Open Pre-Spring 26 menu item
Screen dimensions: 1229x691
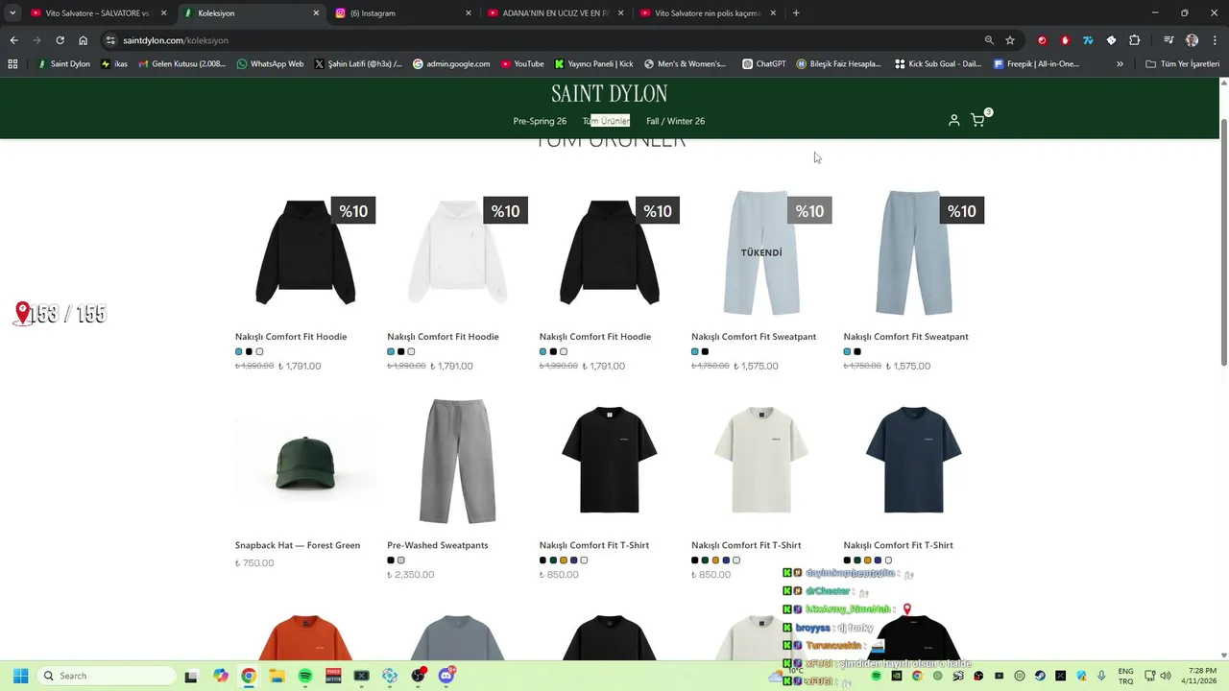point(540,121)
